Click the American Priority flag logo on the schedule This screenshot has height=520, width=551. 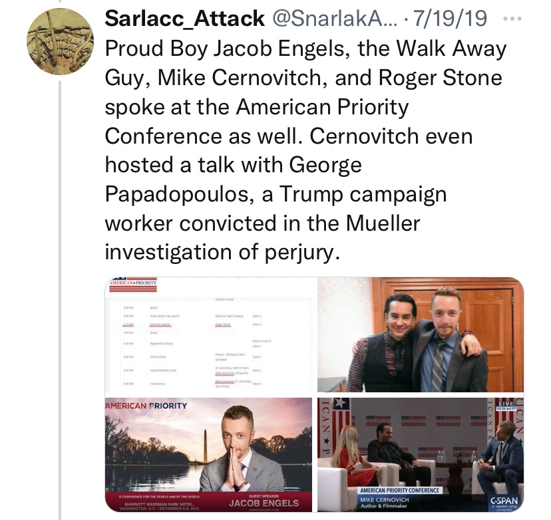tap(136, 285)
